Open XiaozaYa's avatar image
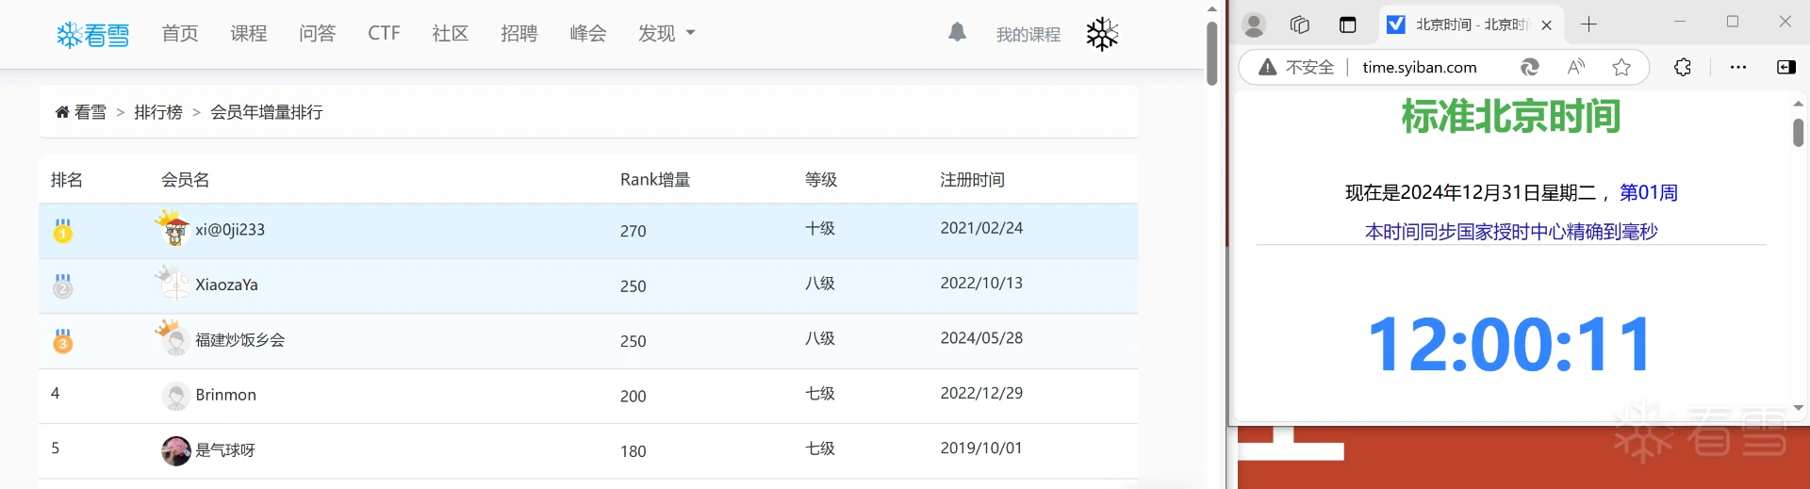Image resolution: width=1810 pixels, height=489 pixels. point(173,284)
